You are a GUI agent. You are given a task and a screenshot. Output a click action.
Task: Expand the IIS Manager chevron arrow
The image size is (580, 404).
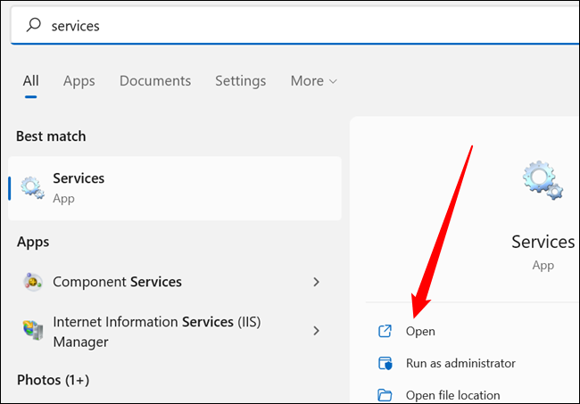pyautogui.click(x=316, y=331)
